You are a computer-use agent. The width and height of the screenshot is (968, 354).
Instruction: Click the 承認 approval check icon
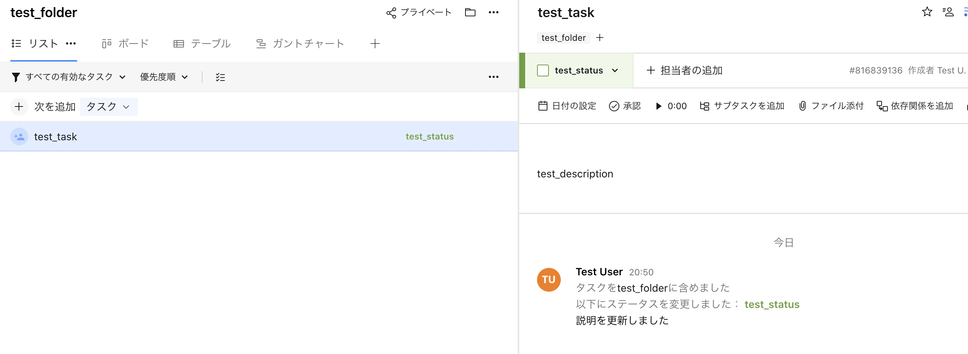click(x=614, y=106)
